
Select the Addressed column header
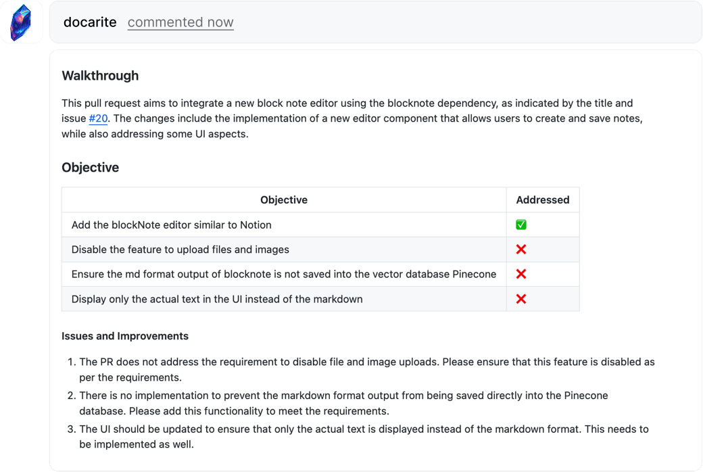[x=542, y=200]
